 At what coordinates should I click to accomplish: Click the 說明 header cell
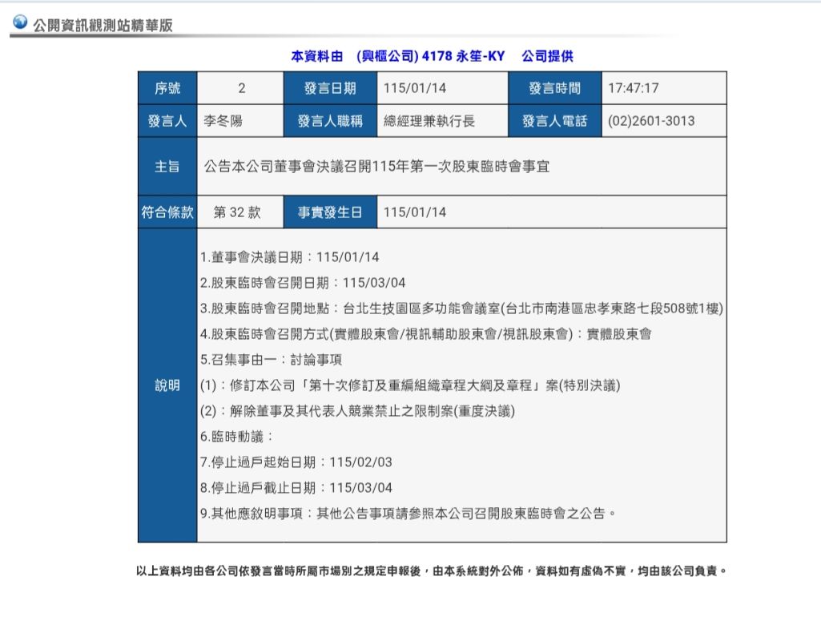[x=167, y=385]
